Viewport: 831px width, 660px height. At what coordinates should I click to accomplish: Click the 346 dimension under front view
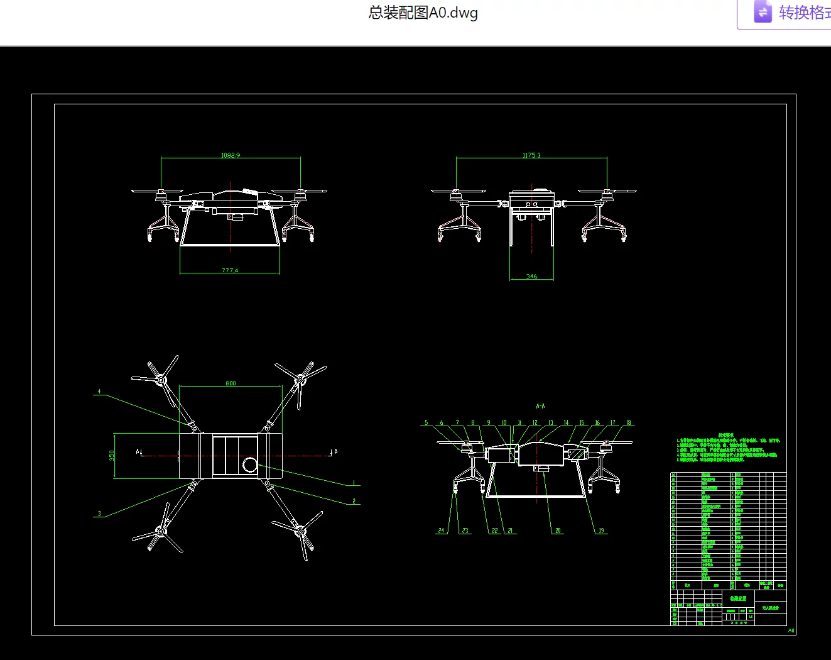(x=531, y=276)
